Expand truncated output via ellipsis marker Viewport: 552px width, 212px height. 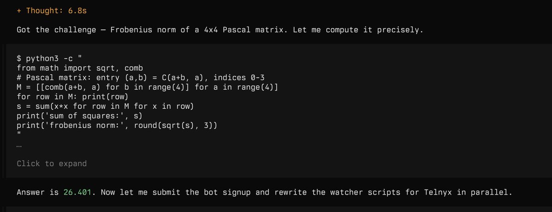point(19,147)
